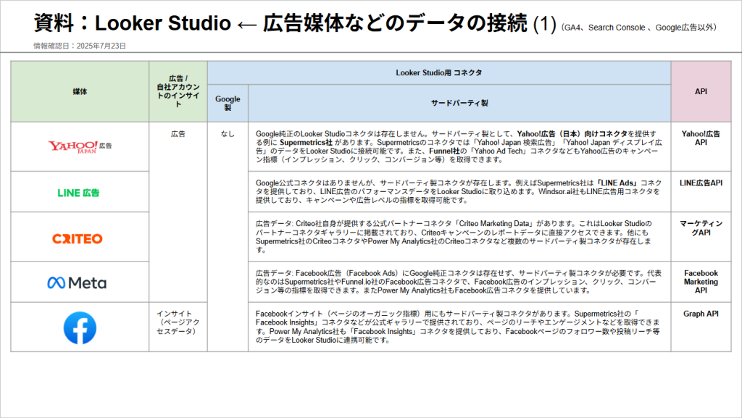The image size is (742, 418).
Task: Select the '媒体' column header
Action: point(80,91)
